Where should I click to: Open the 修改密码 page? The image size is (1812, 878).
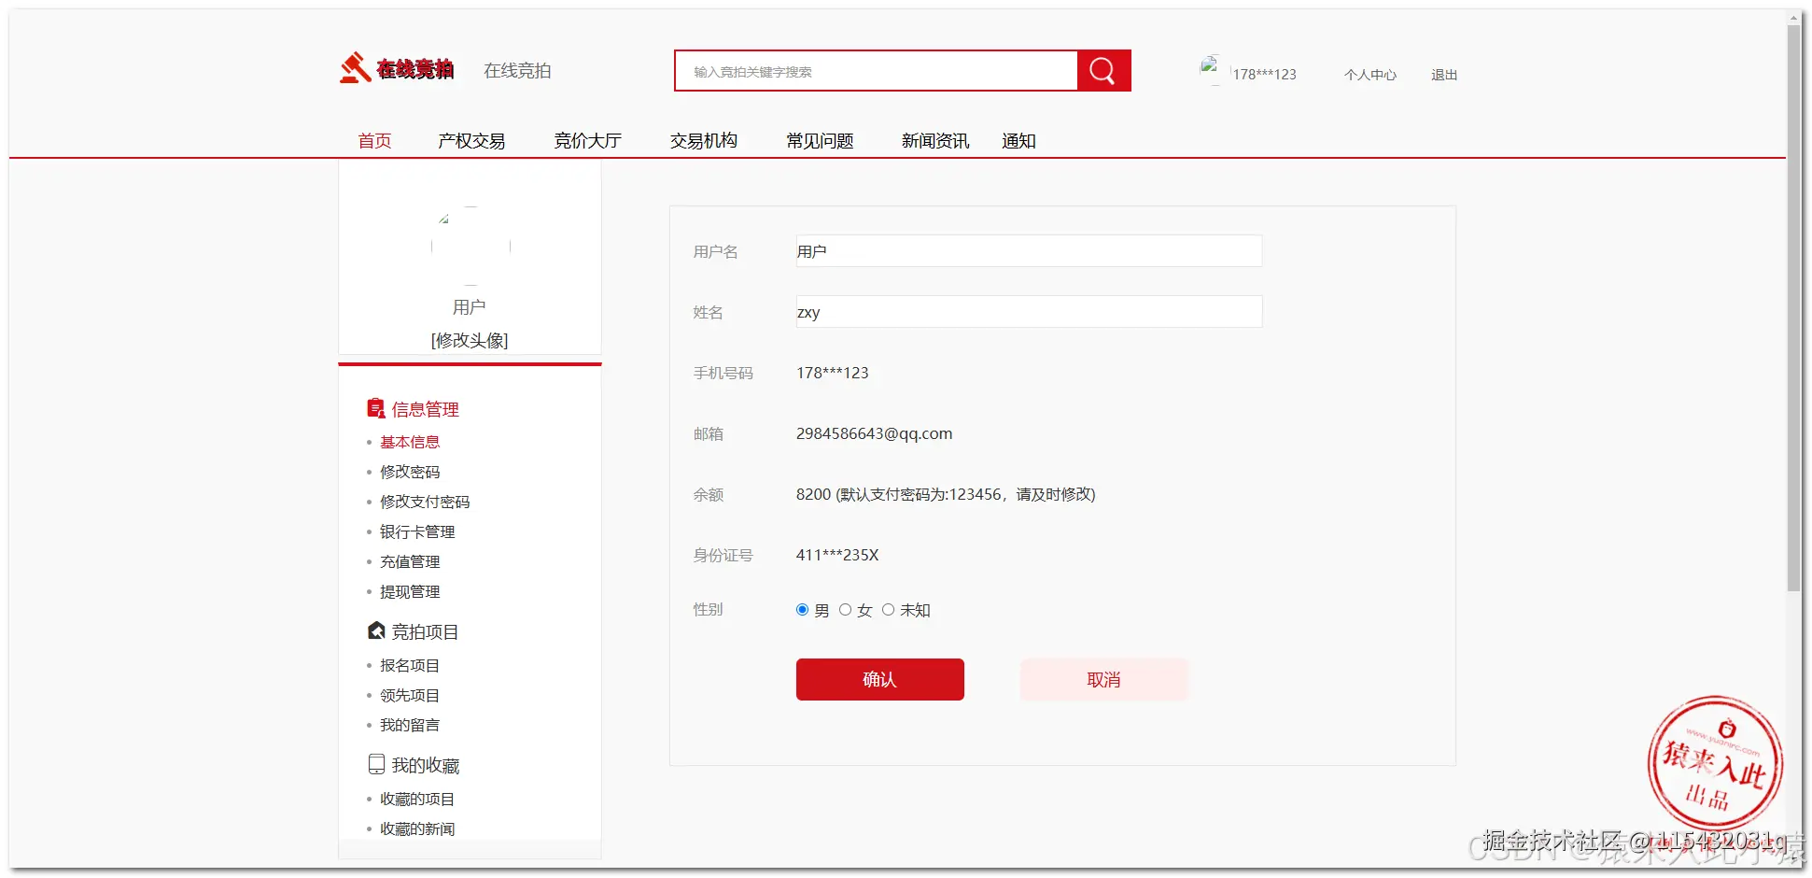point(410,472)
